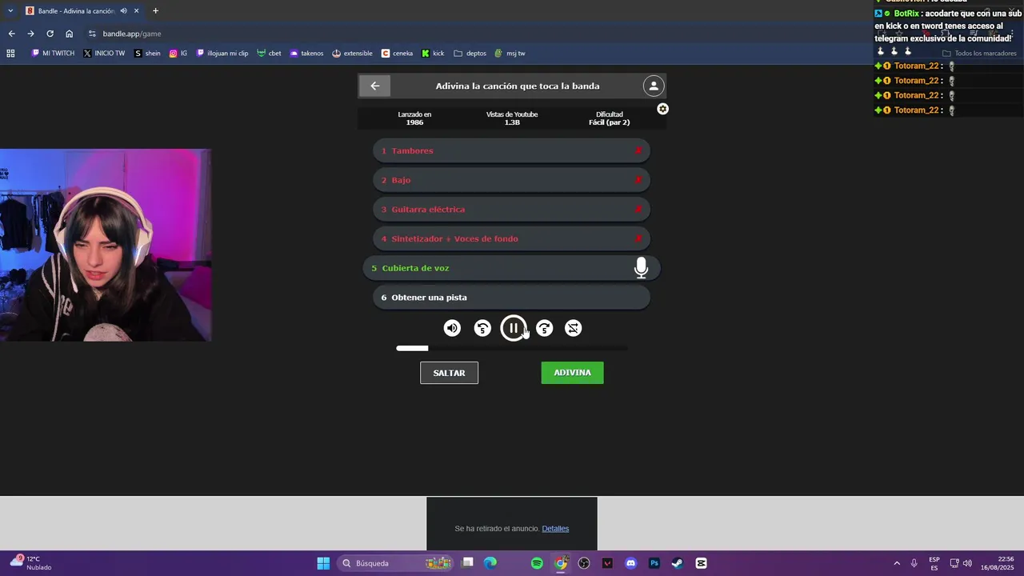1024x576 pixels.
Task: Click Dificultad Fácil (par 2) info
Action: pyautogui.click(x=609, y=118)
